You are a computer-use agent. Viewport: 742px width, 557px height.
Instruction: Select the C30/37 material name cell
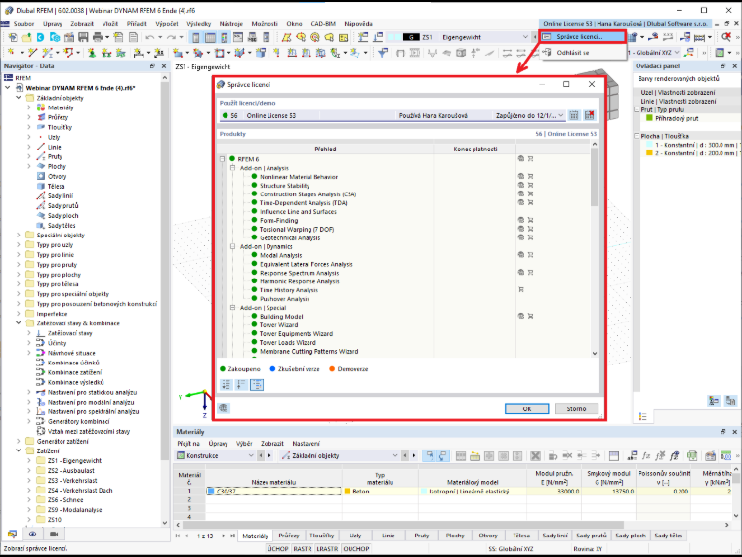pos(273,492)
